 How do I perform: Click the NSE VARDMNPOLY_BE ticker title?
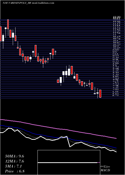[17, 3]
